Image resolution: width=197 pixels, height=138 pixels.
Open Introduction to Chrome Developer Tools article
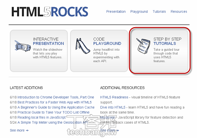pos(56,97)
